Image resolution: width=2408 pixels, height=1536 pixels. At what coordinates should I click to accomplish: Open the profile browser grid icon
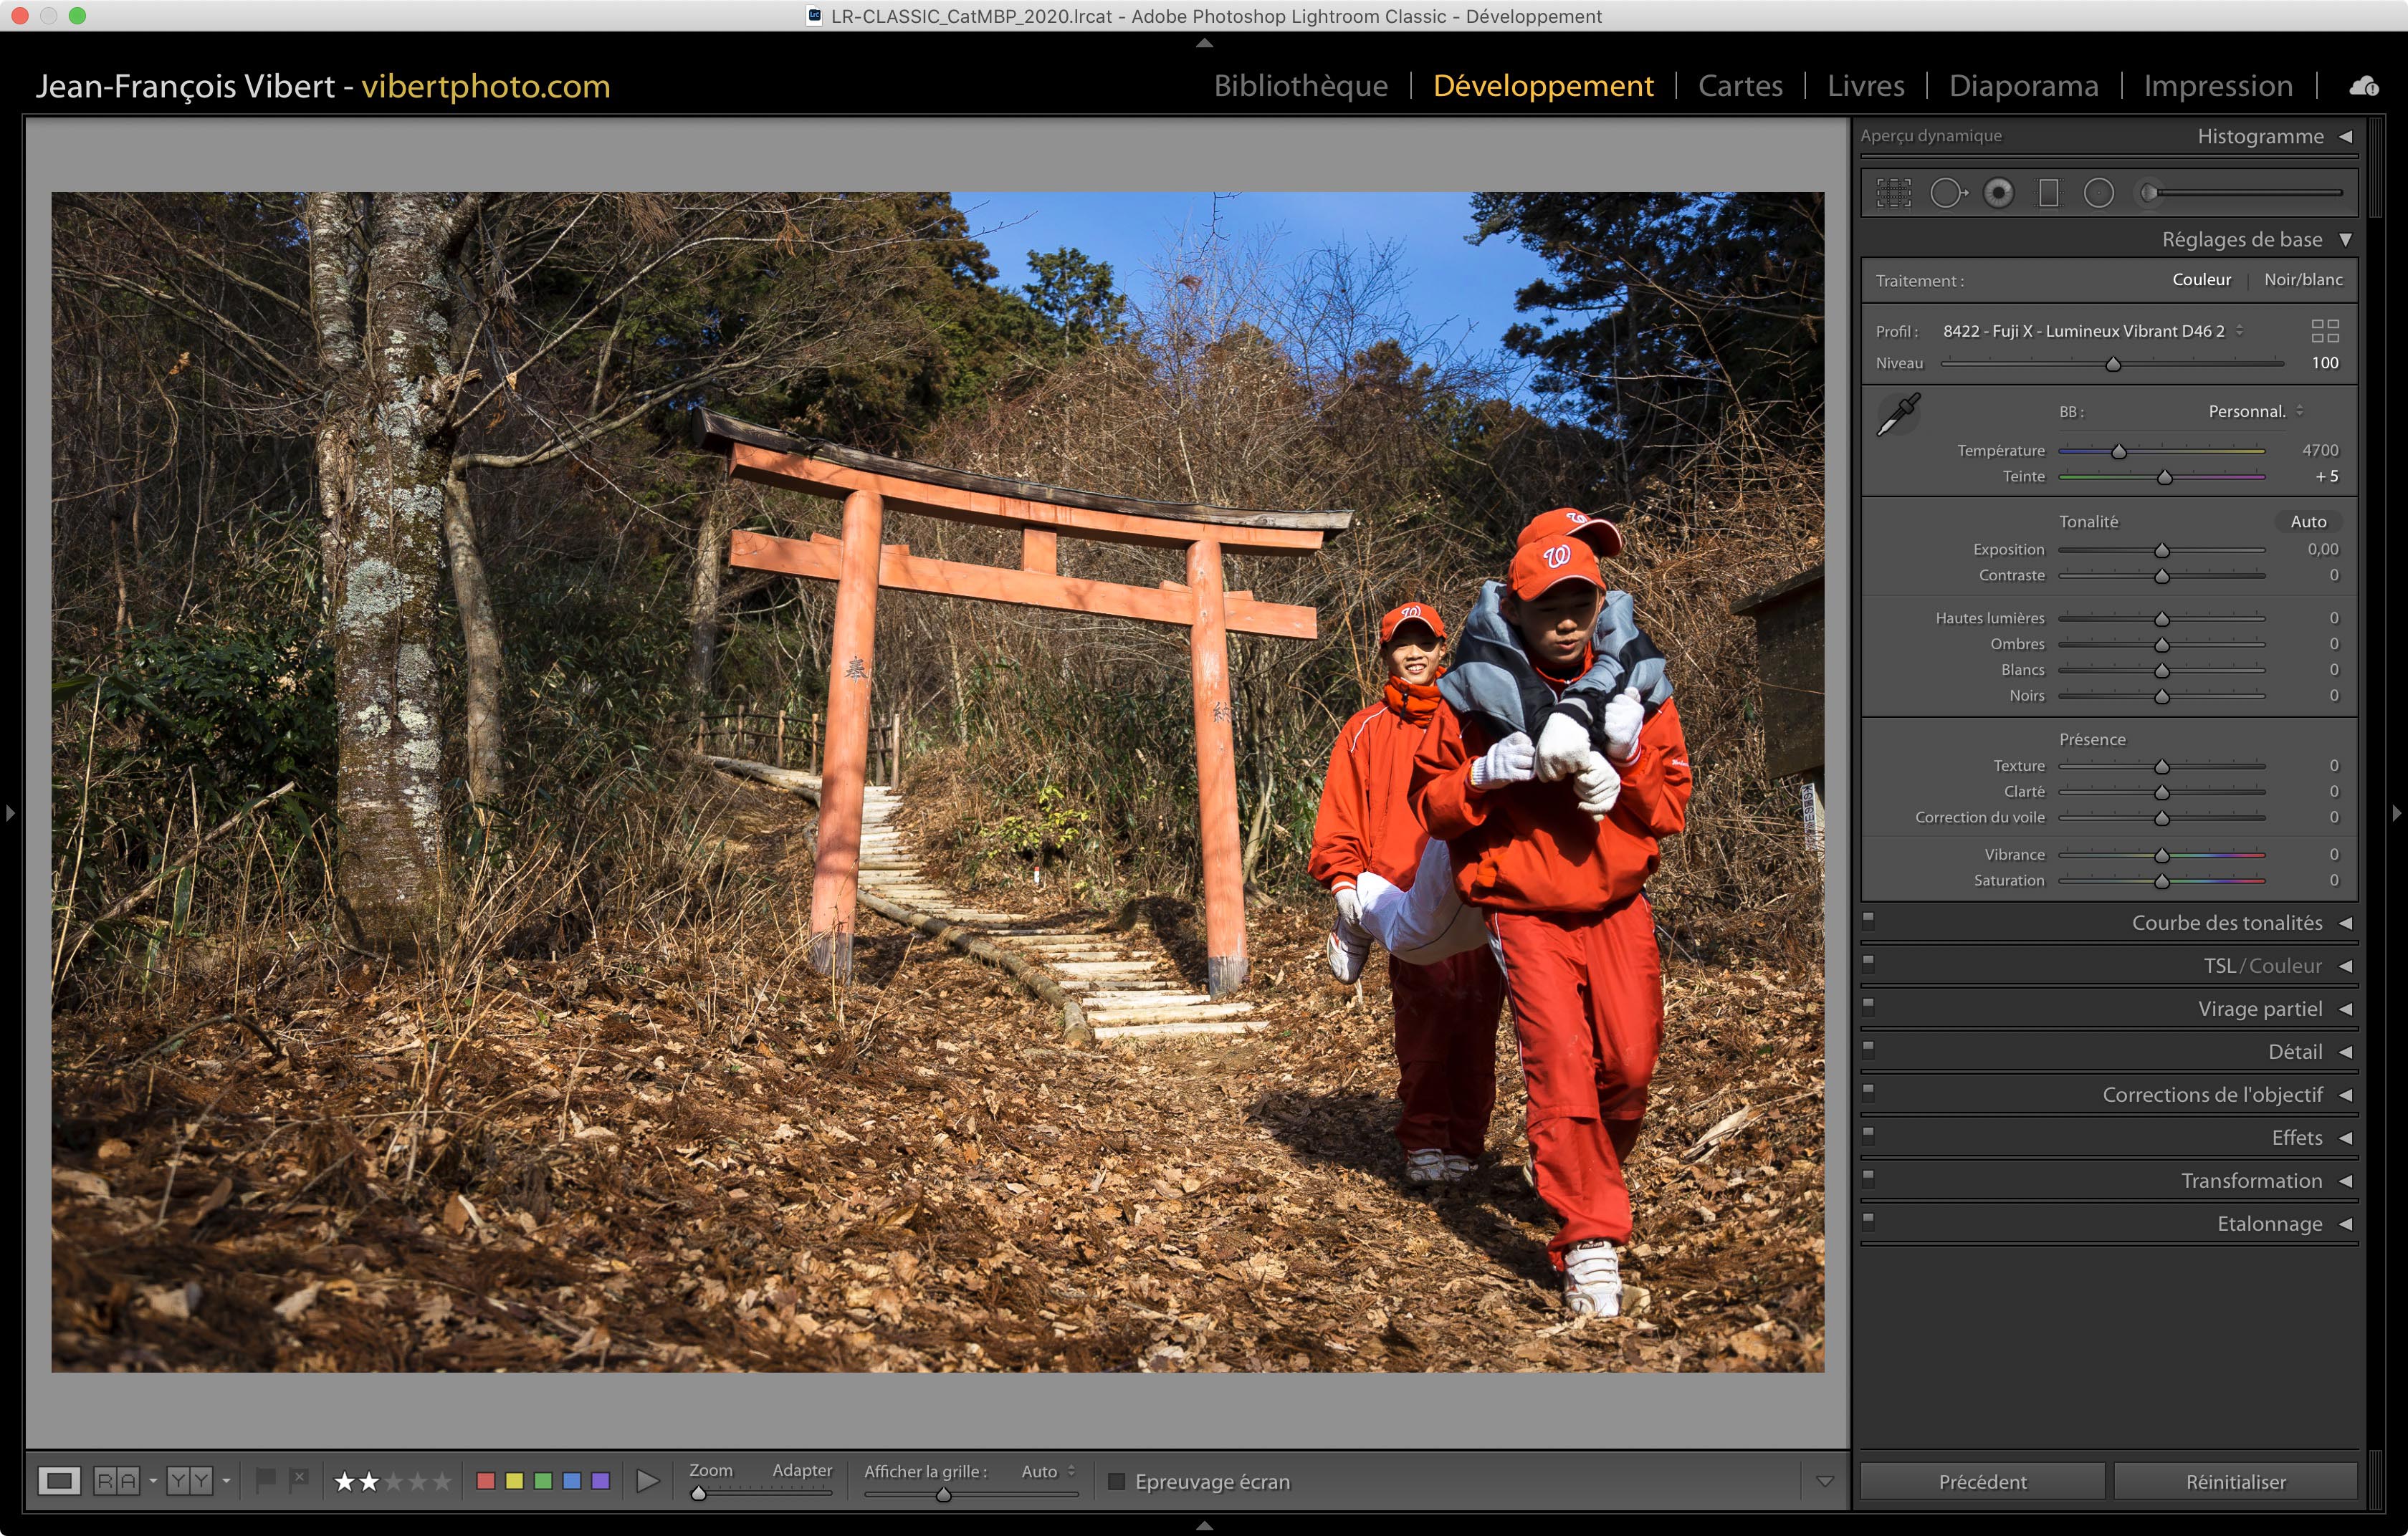pyautogui.click(x=2325, y=331)
